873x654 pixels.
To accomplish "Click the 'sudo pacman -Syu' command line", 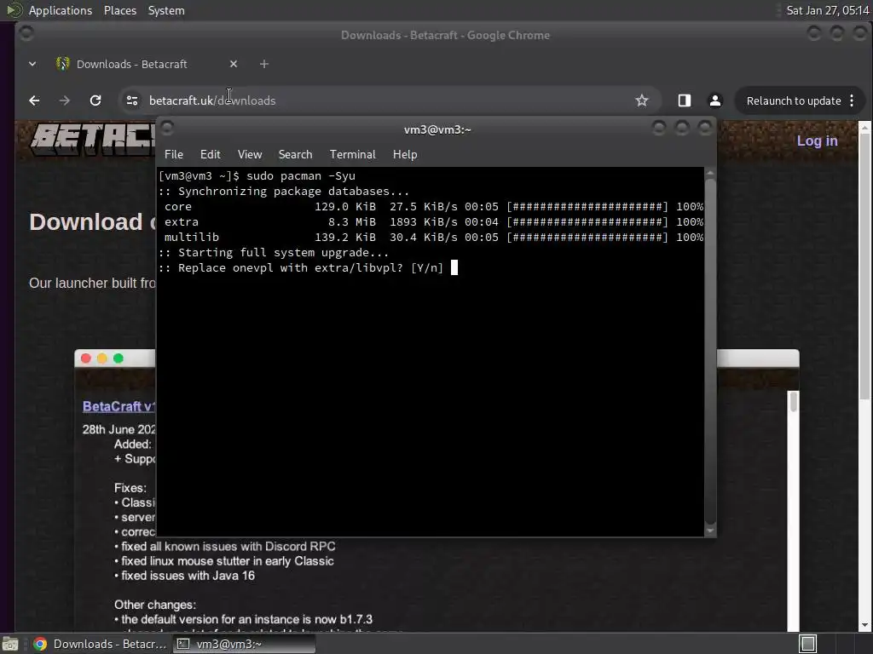I will [301, 175].
